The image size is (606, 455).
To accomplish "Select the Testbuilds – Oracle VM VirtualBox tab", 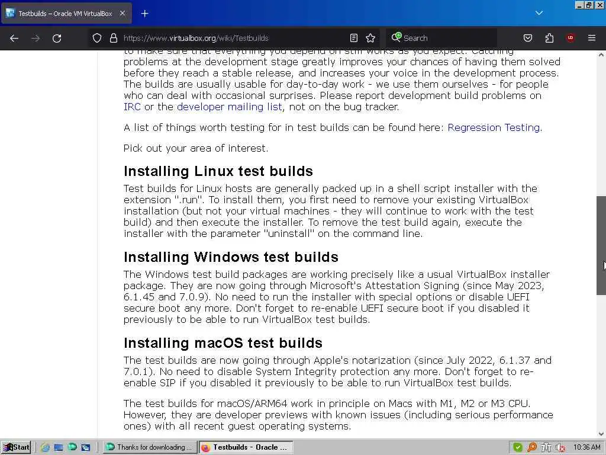I will [66, 14].
